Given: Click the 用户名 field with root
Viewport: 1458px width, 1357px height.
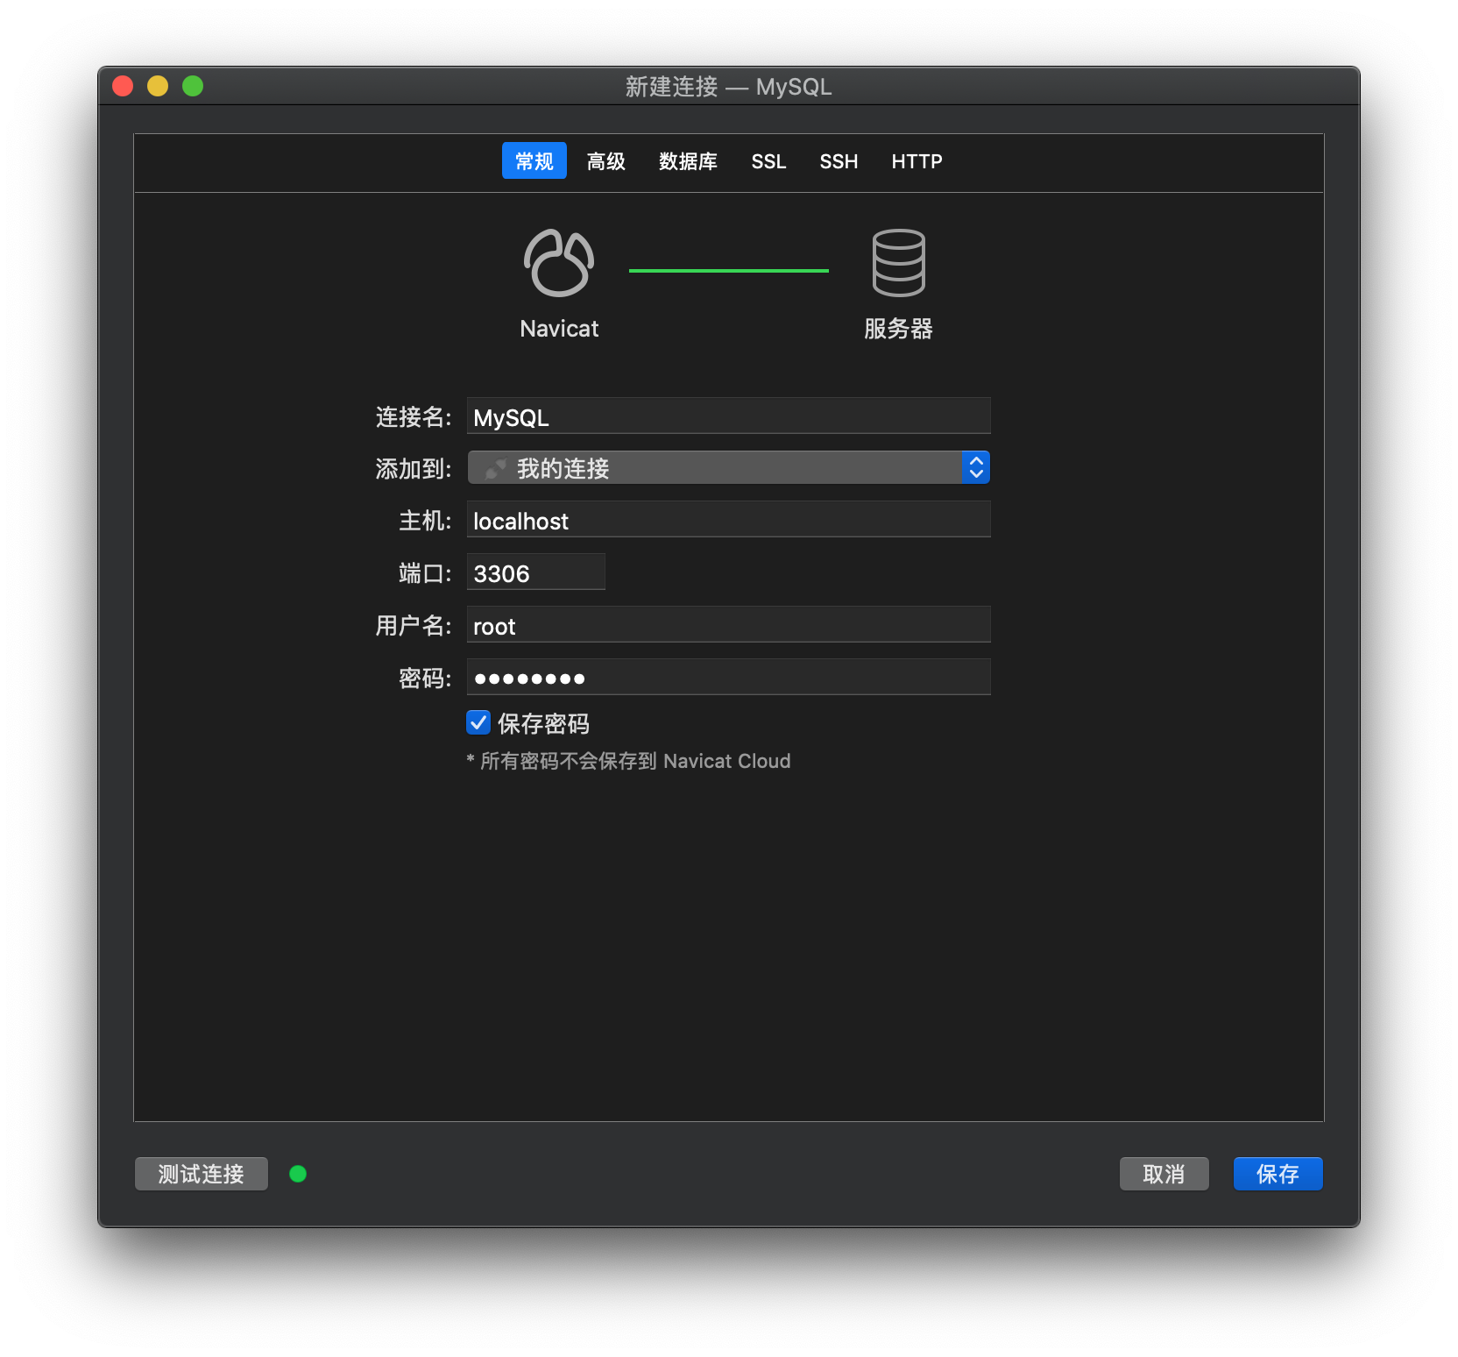Looking at the screenshot, I should [x=728, y=625].
